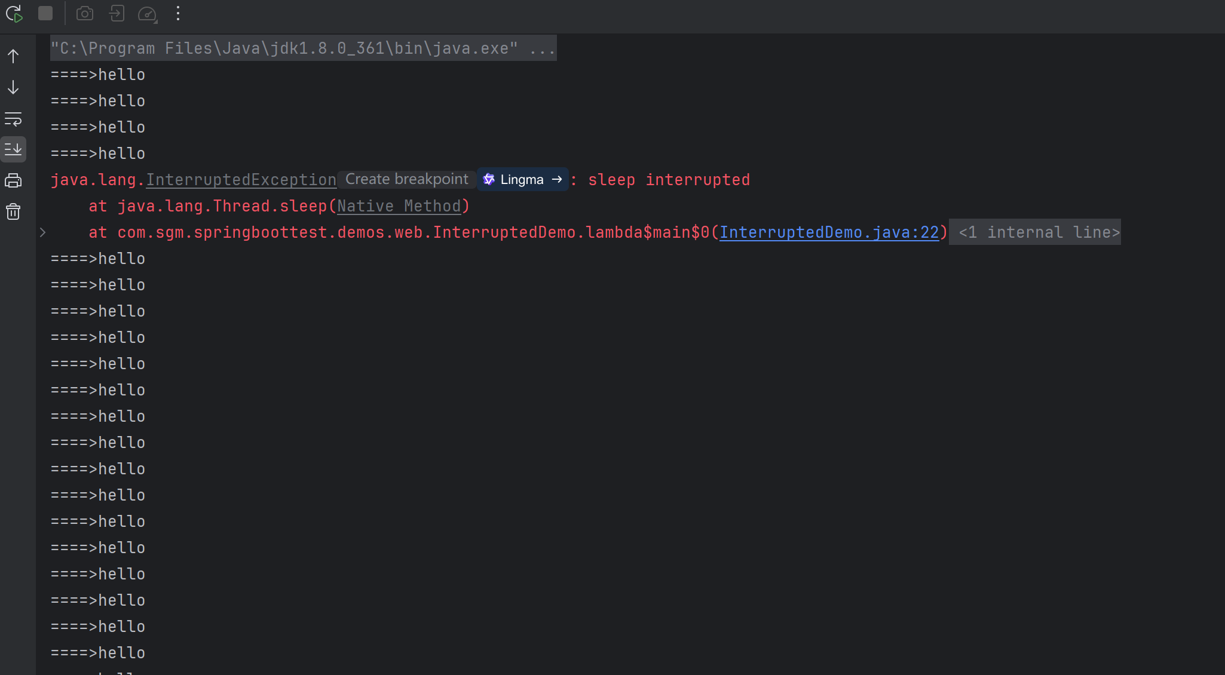Screen dimensions: 1225x675
Task: Toggle scroll to end of console
Action: (x=13, y=149)
